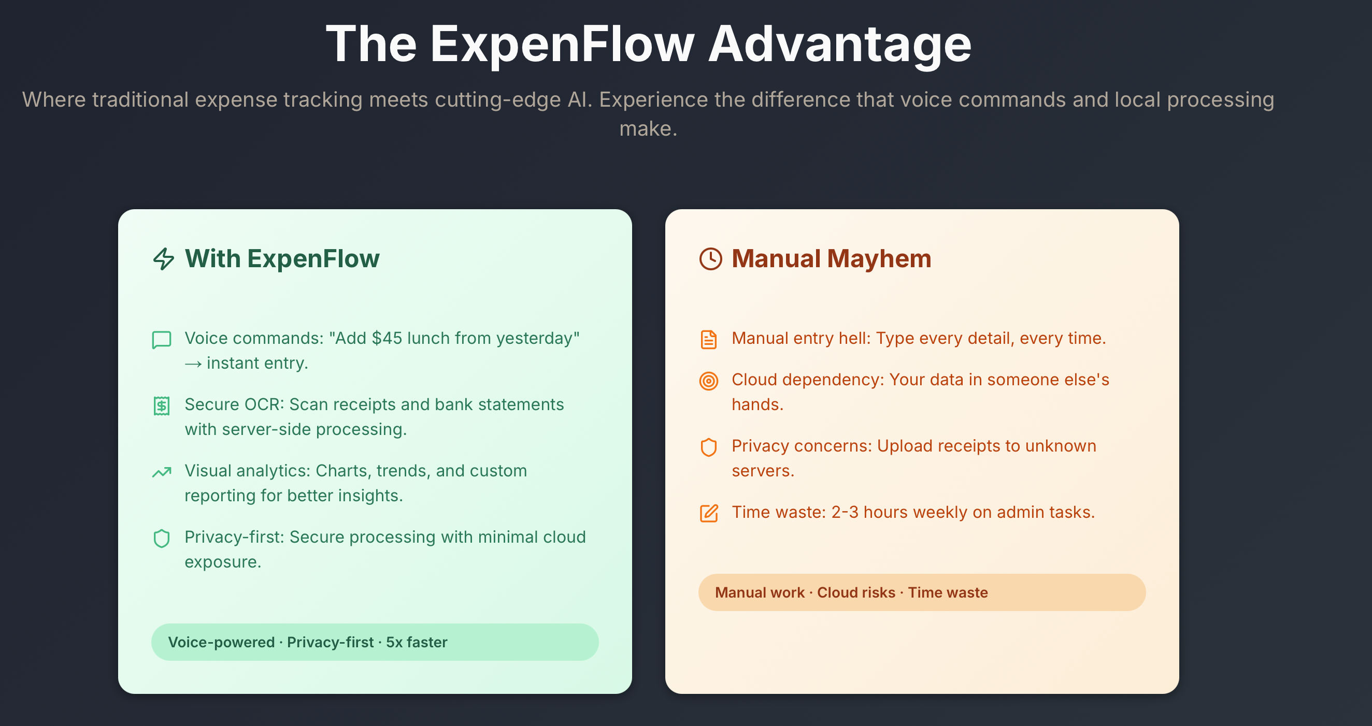Viewport: 1372px width, 726px height.
Task: Click the orange shield icon for Privacy concerns
Action: (708, 447)
